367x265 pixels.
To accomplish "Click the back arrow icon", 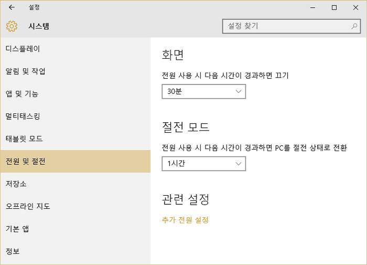I will (12, 7).
